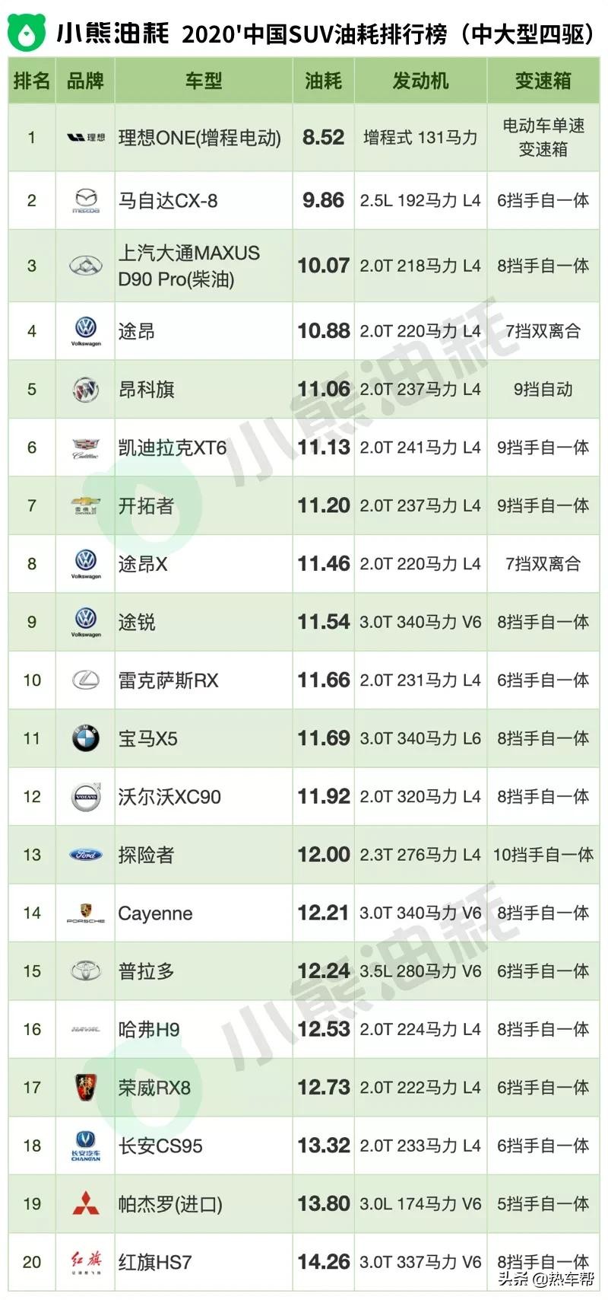Click the Porsche crest beside Cayenne
The height and width of the screenshot is (1300, 608).
point(86,913)
